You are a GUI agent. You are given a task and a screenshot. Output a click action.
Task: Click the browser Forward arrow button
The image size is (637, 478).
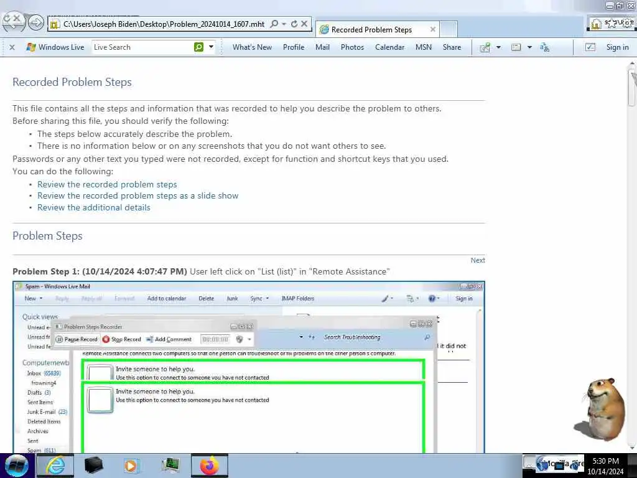coord(35,22)
